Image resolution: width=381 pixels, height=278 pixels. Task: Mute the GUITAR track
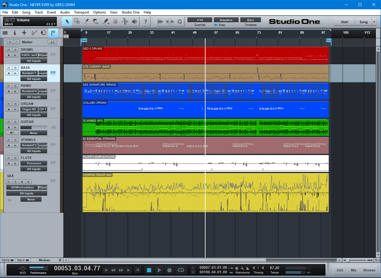pos(9,122)
